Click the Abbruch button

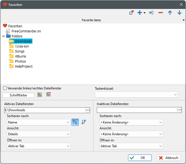[169, 158]
